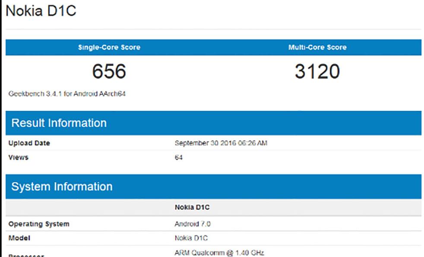
Task: Select the "Model" row label
Action: [19, 238]
